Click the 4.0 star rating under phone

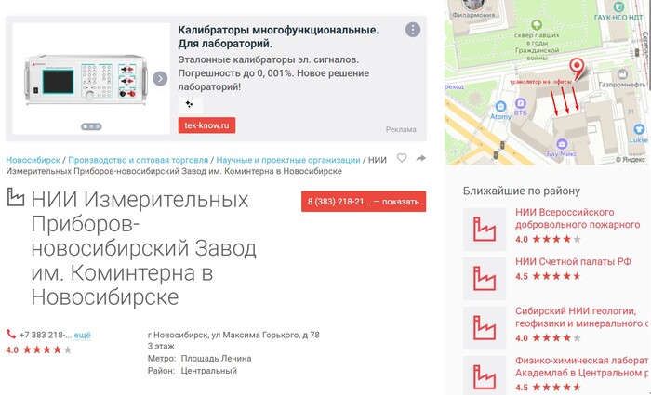click(x=39, y=349)
